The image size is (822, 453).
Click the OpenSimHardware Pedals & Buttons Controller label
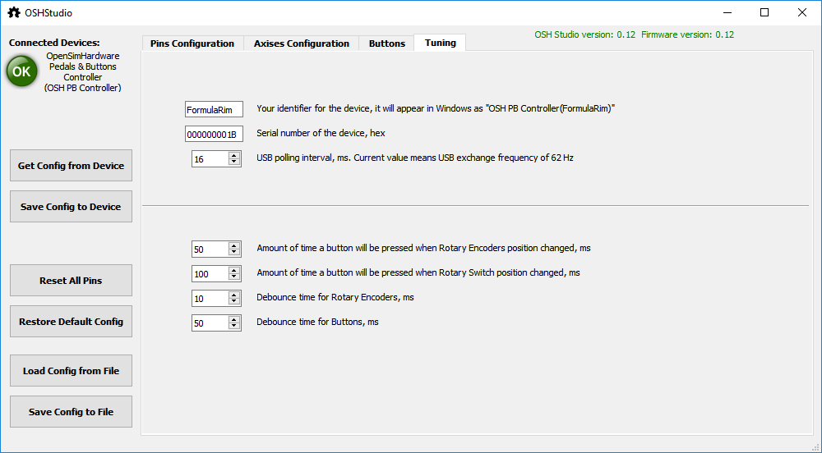83,71
